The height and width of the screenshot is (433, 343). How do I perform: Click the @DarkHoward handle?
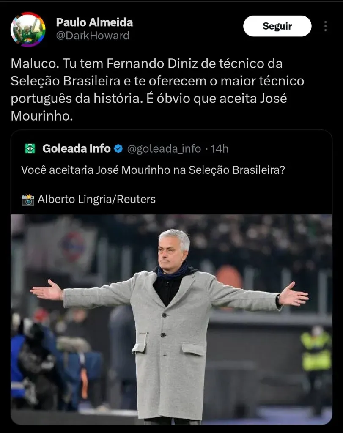93,36
